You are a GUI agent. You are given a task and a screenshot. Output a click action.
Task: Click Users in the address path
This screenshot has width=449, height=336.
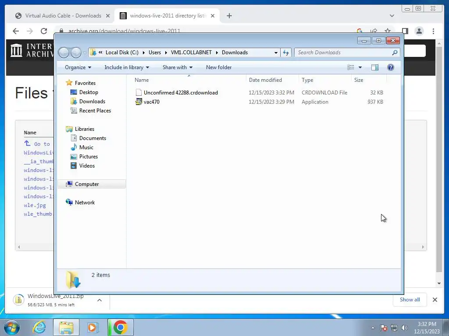tap(155, 52)
